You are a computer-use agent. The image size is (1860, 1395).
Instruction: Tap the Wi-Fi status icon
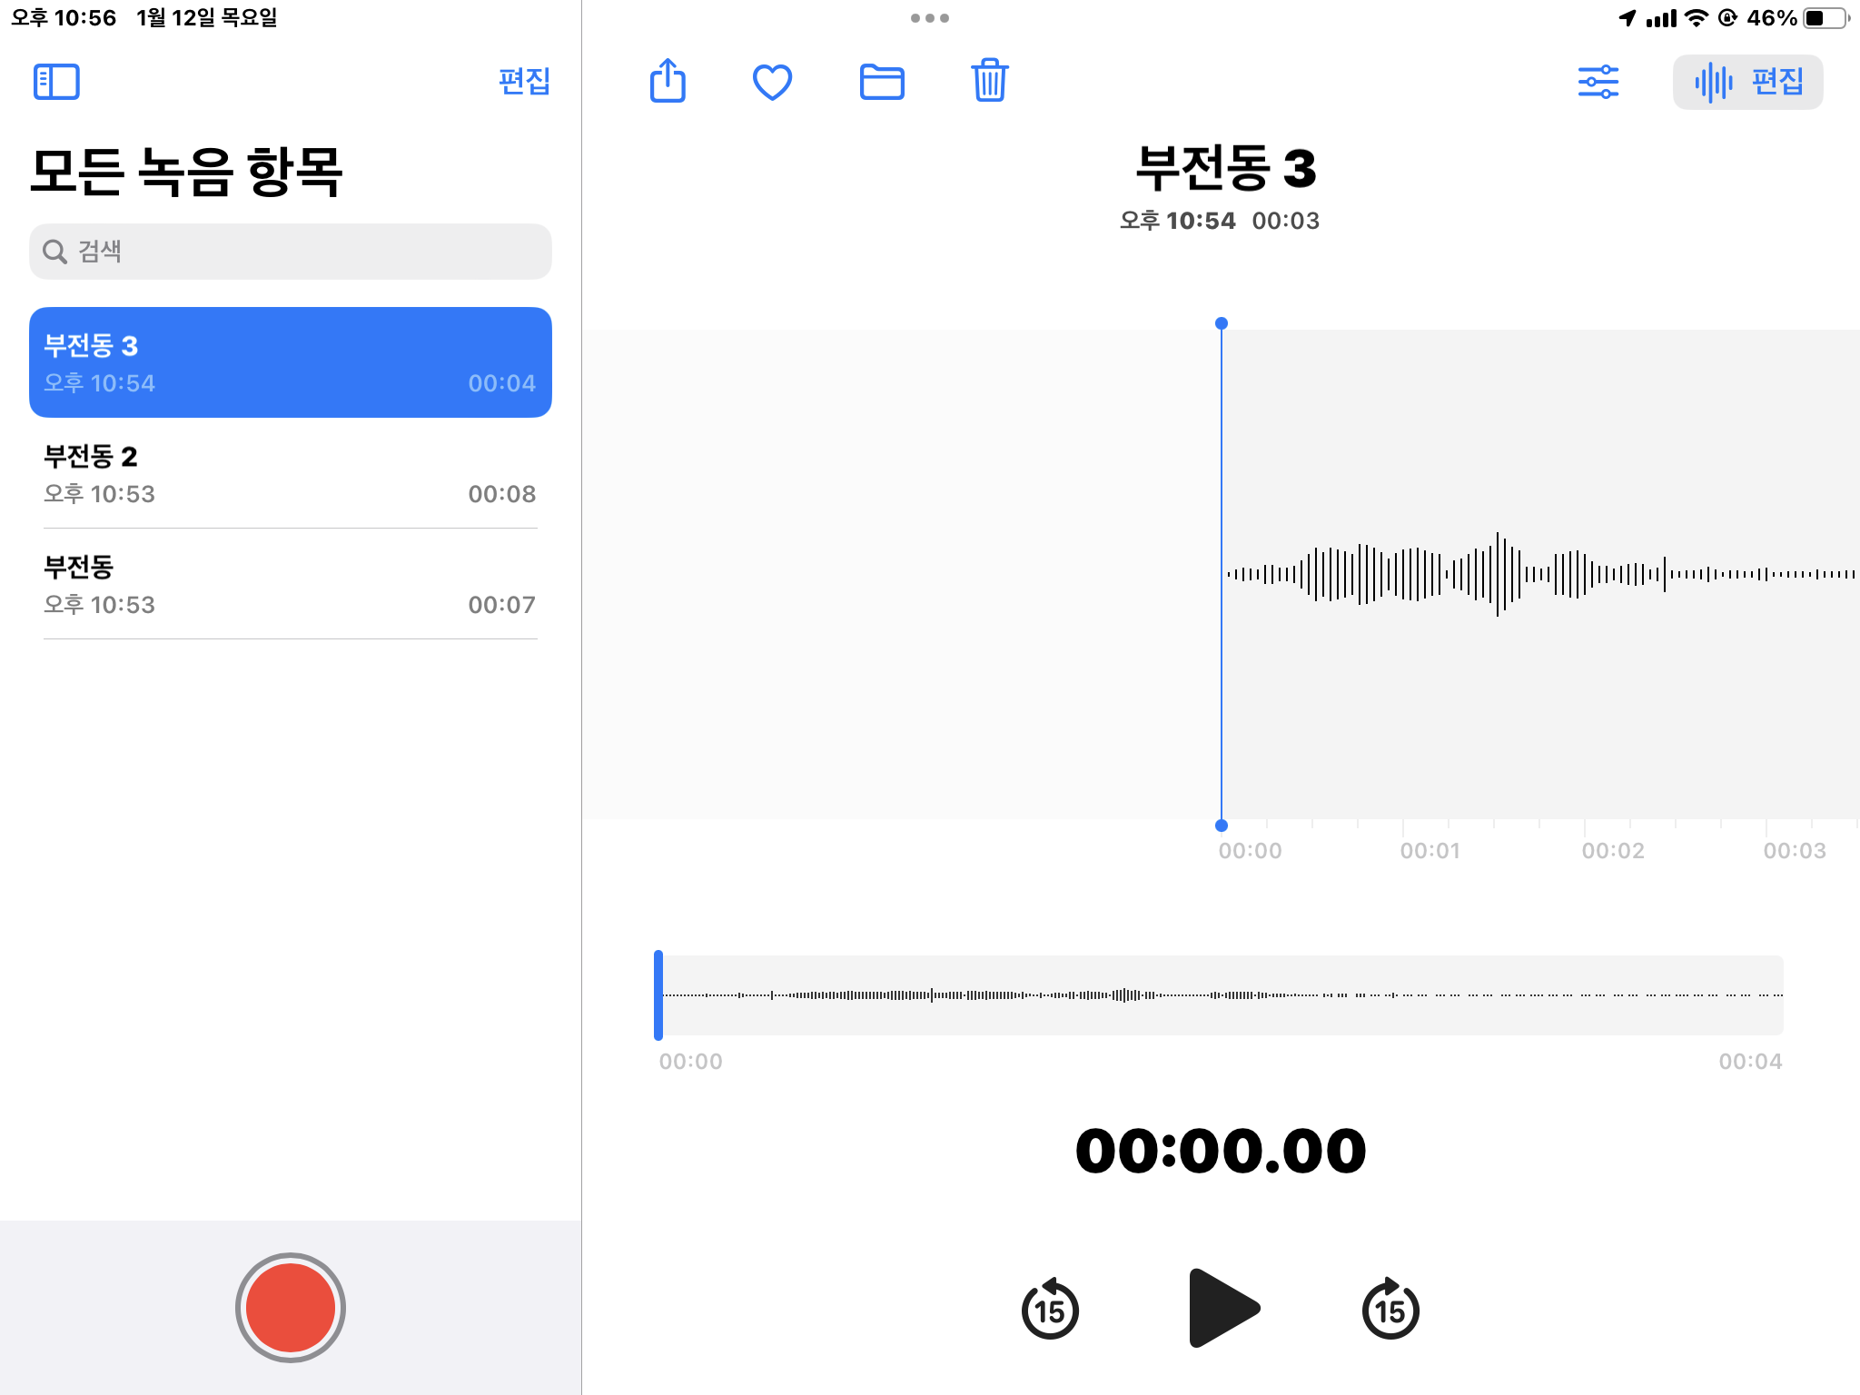click(1696, 18)
